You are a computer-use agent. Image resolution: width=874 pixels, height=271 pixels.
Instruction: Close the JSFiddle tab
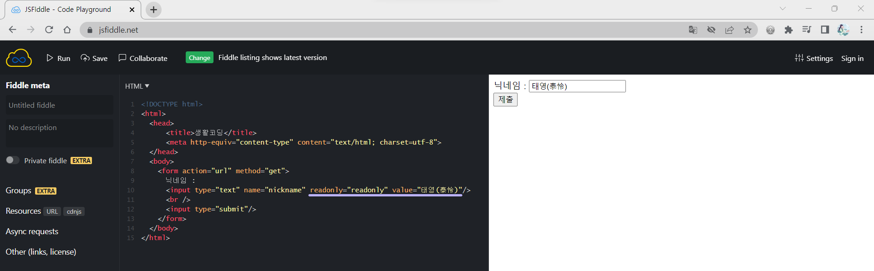[x=132, y=10]
